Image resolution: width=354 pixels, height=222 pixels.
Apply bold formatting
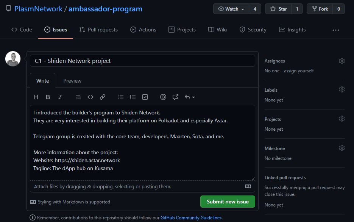[x=48, y=97]
